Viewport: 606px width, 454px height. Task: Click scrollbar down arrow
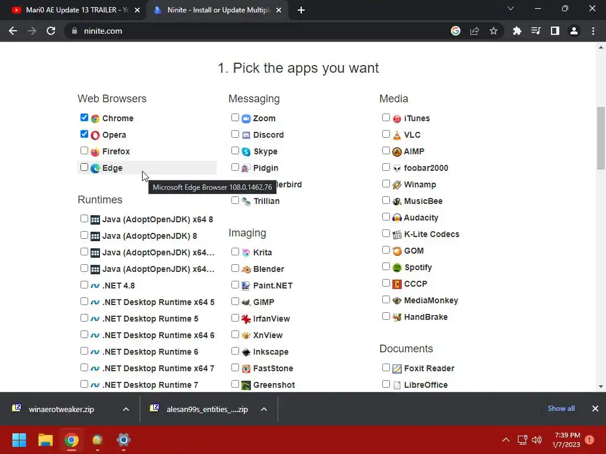pyautogui.click(x=601, y=386)
